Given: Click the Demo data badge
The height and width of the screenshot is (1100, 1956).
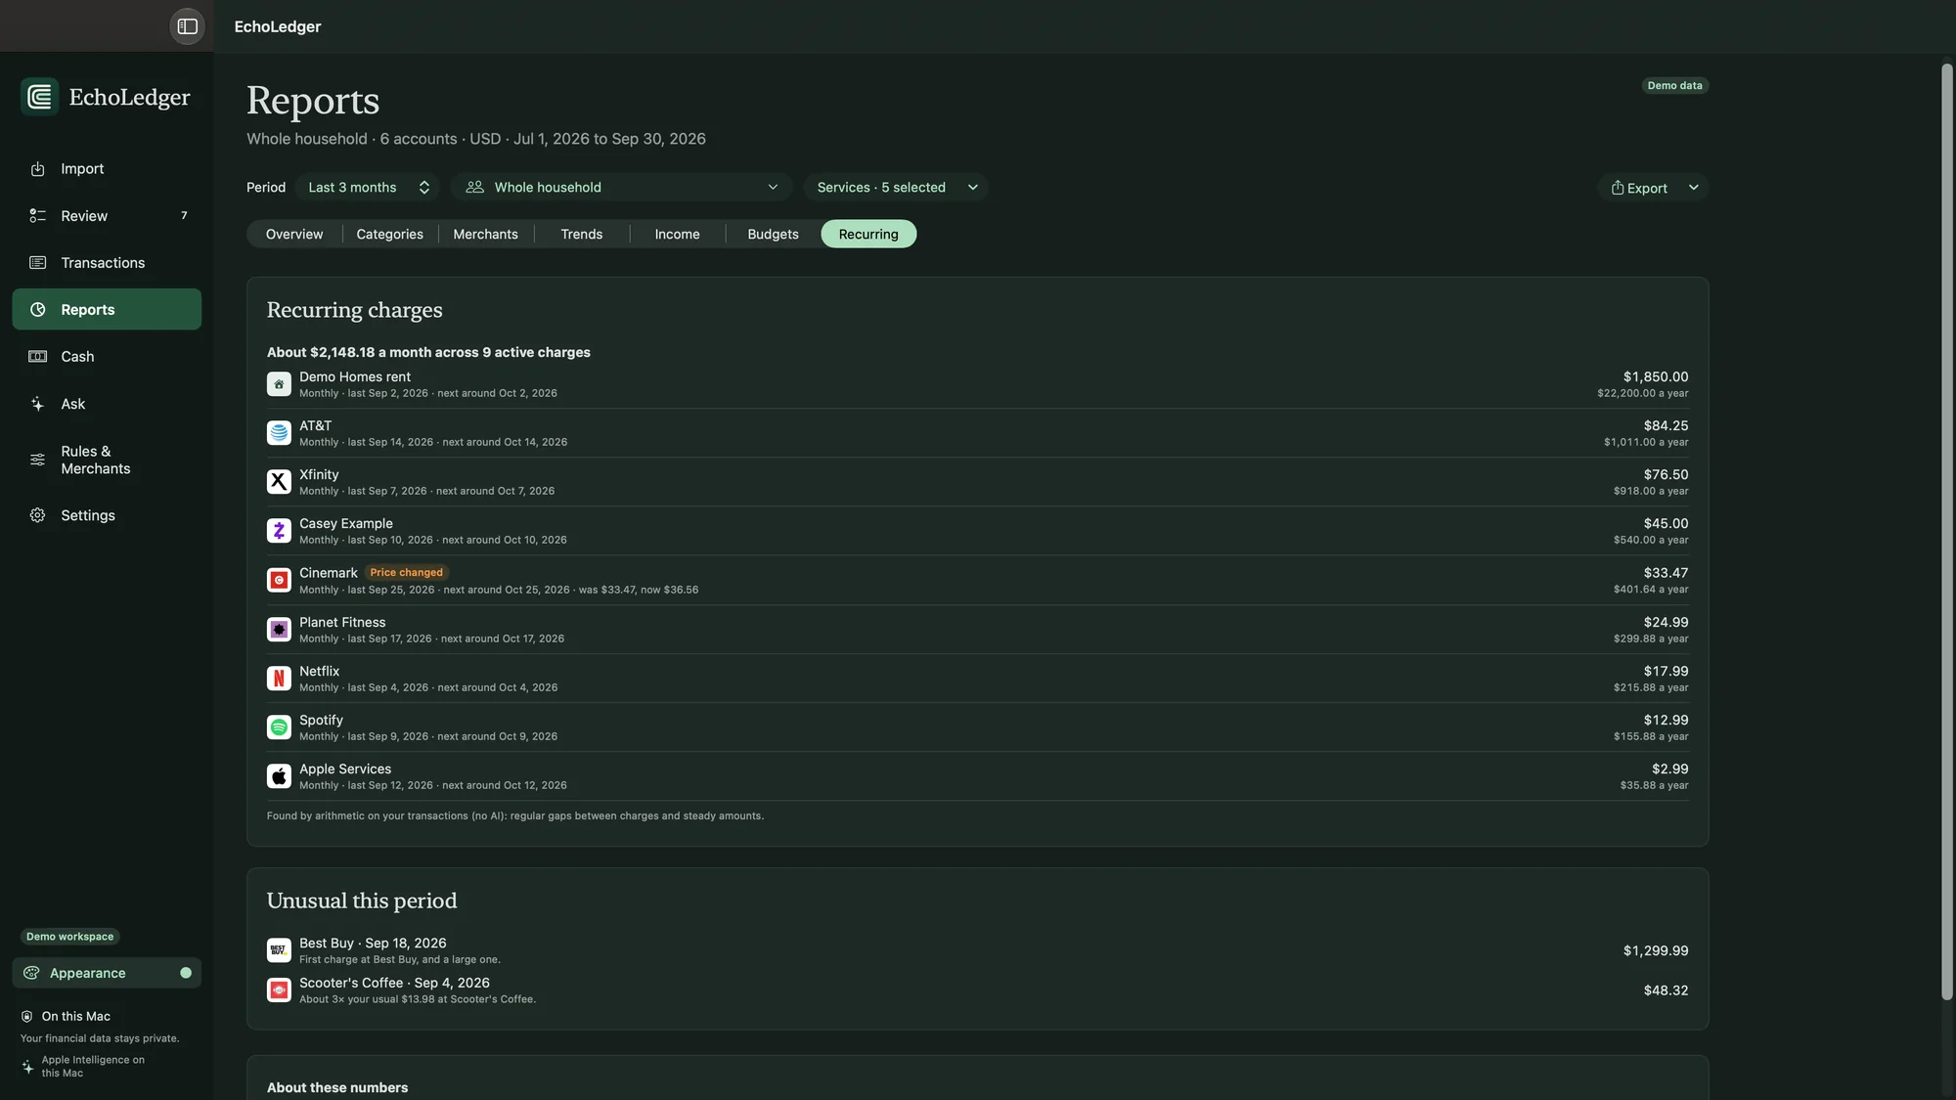Looking at the screenshot, I should 1674,86.
